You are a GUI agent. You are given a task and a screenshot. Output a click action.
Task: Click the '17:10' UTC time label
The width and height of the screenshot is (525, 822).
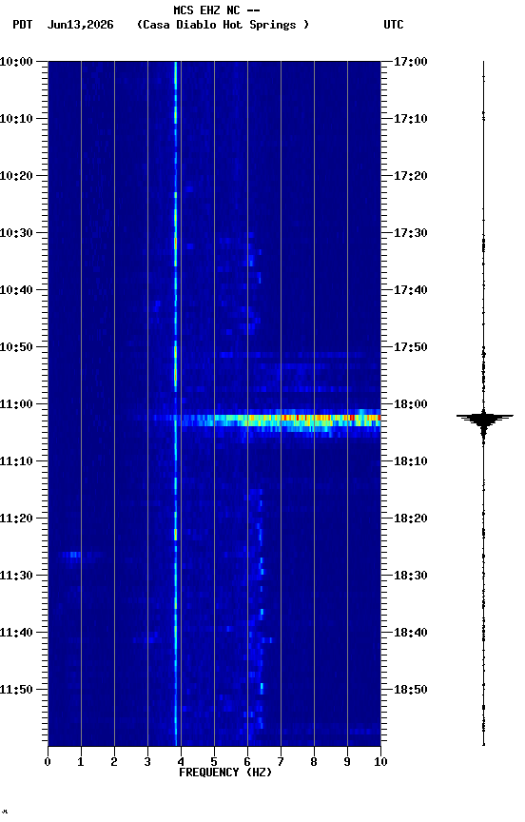411,119
